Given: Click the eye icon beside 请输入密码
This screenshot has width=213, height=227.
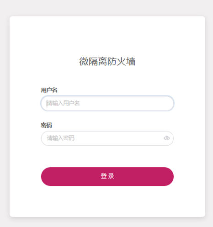Looking at the screenshot, I should point(166,138).
